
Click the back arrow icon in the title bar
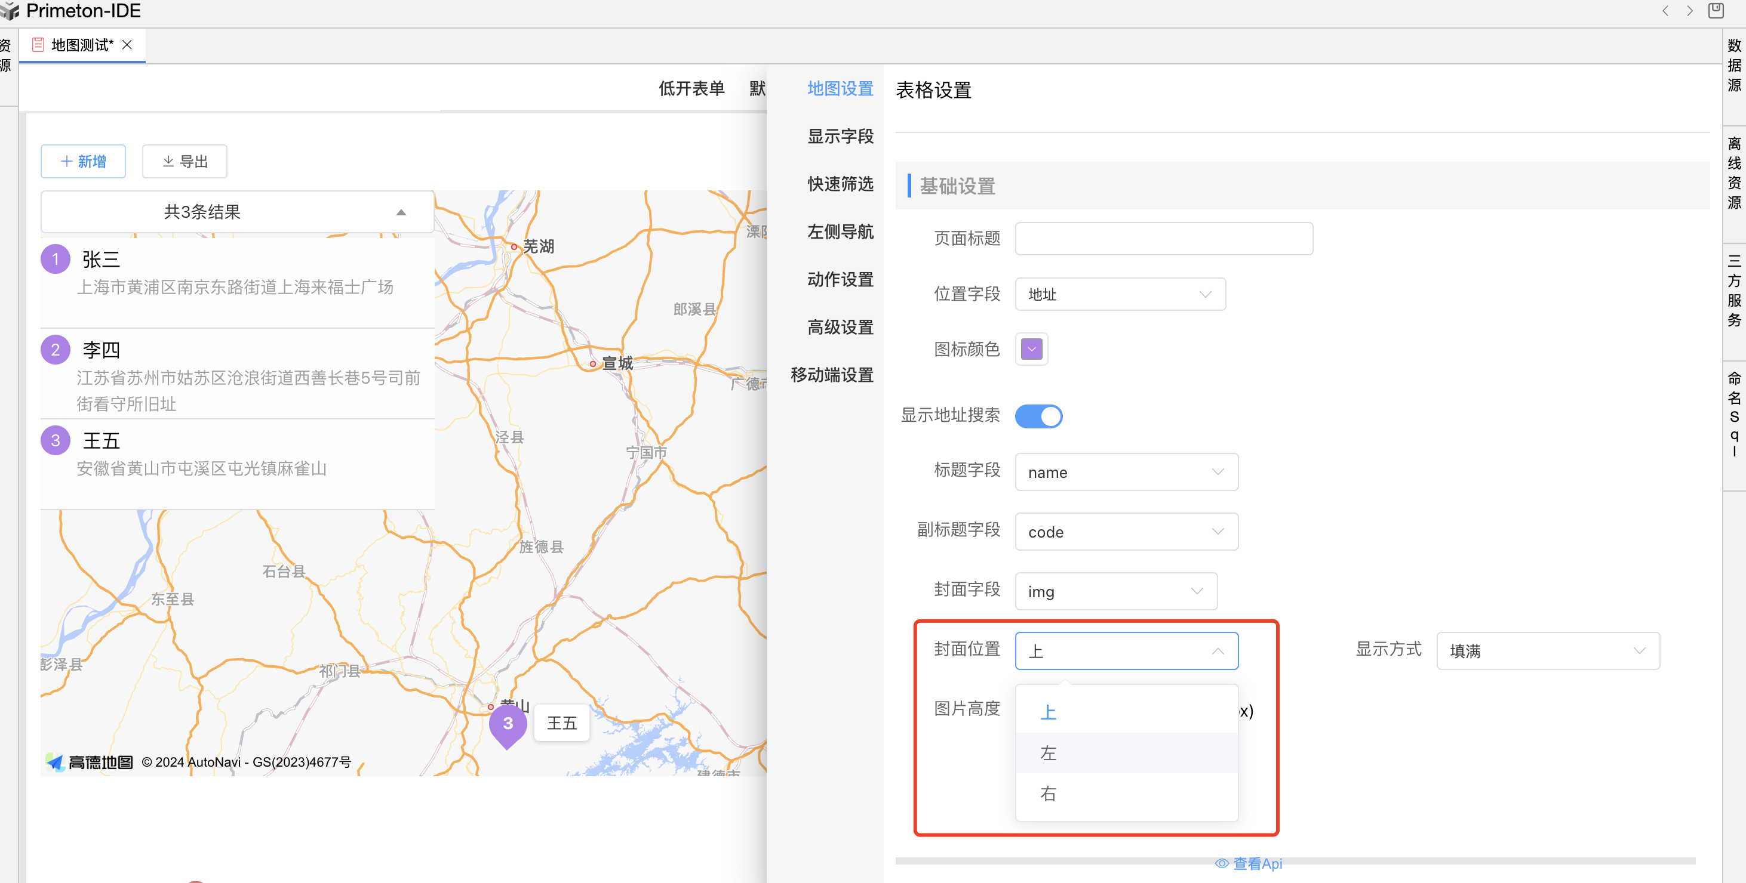coord(1665,11)
